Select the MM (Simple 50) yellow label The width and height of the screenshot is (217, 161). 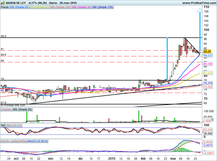point(39,7)
